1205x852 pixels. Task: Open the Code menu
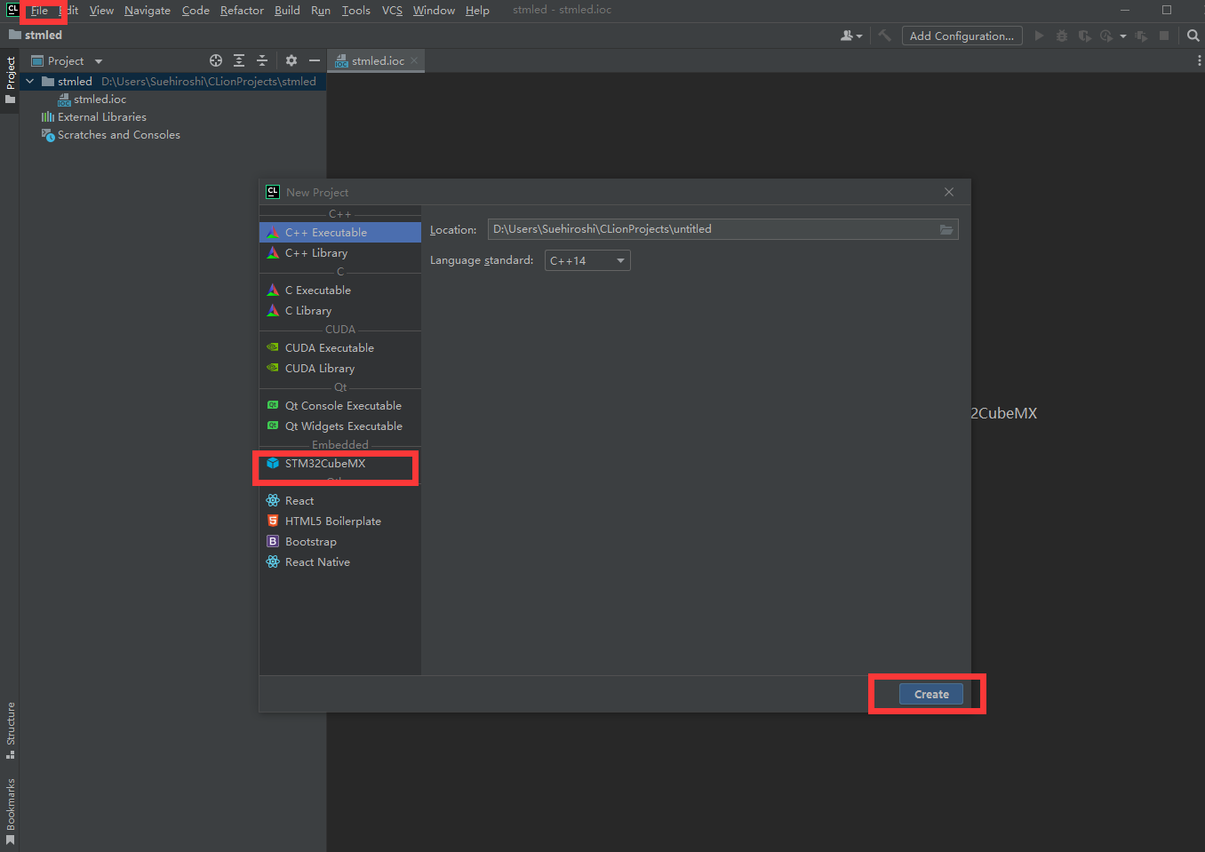click(x=196, y=11)
